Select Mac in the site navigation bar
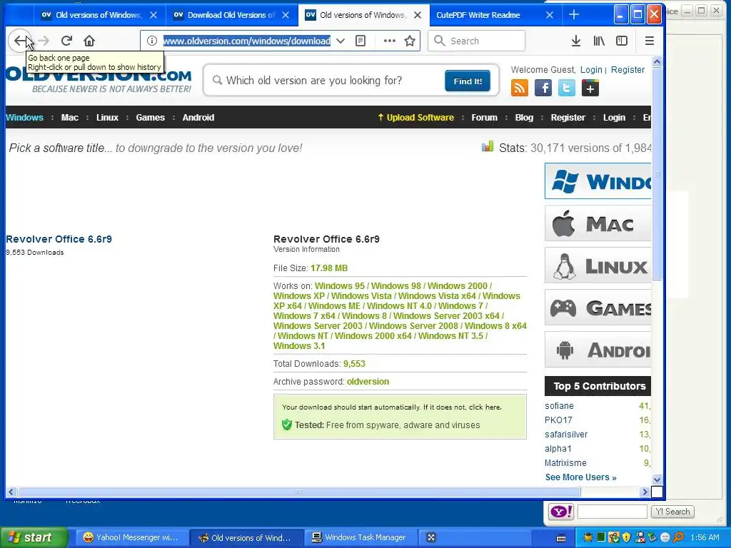Viewport: 731px width, 548px height. pos(69,118)
